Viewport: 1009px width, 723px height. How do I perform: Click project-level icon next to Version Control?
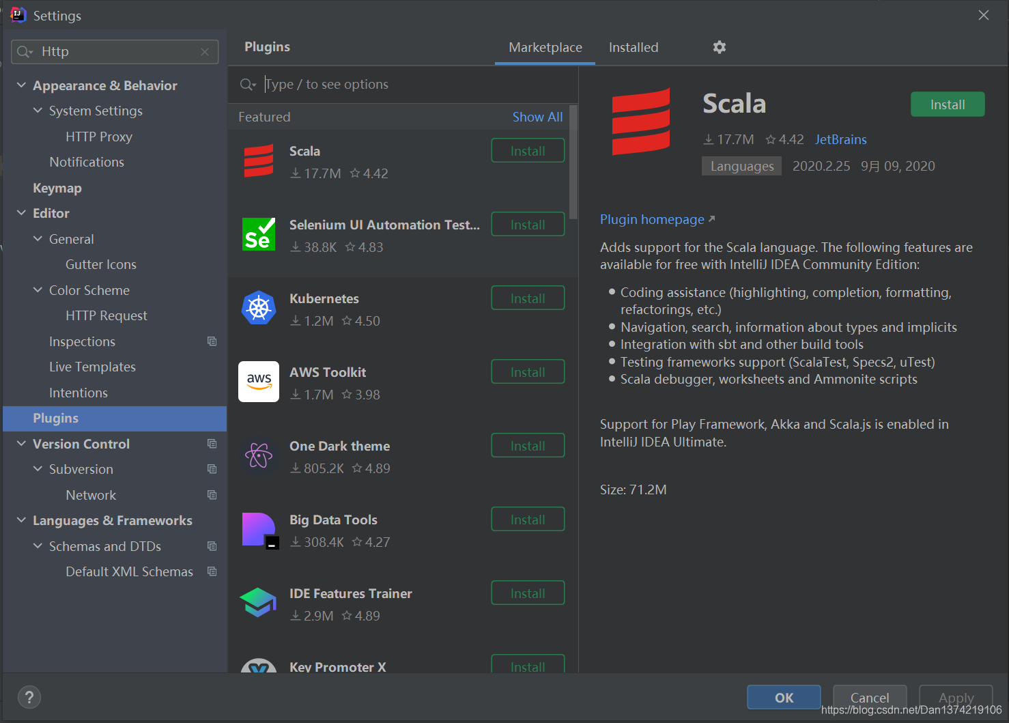212,444
